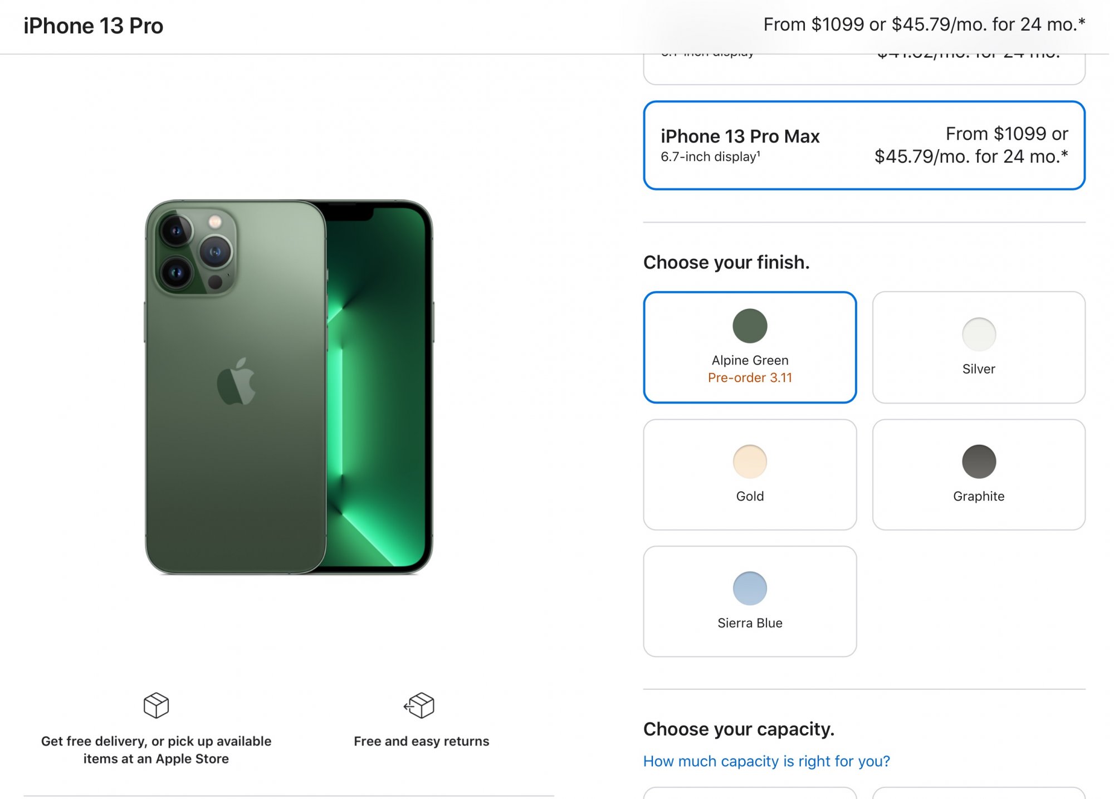Click the Apple logo on the phone

pos(236,381)
